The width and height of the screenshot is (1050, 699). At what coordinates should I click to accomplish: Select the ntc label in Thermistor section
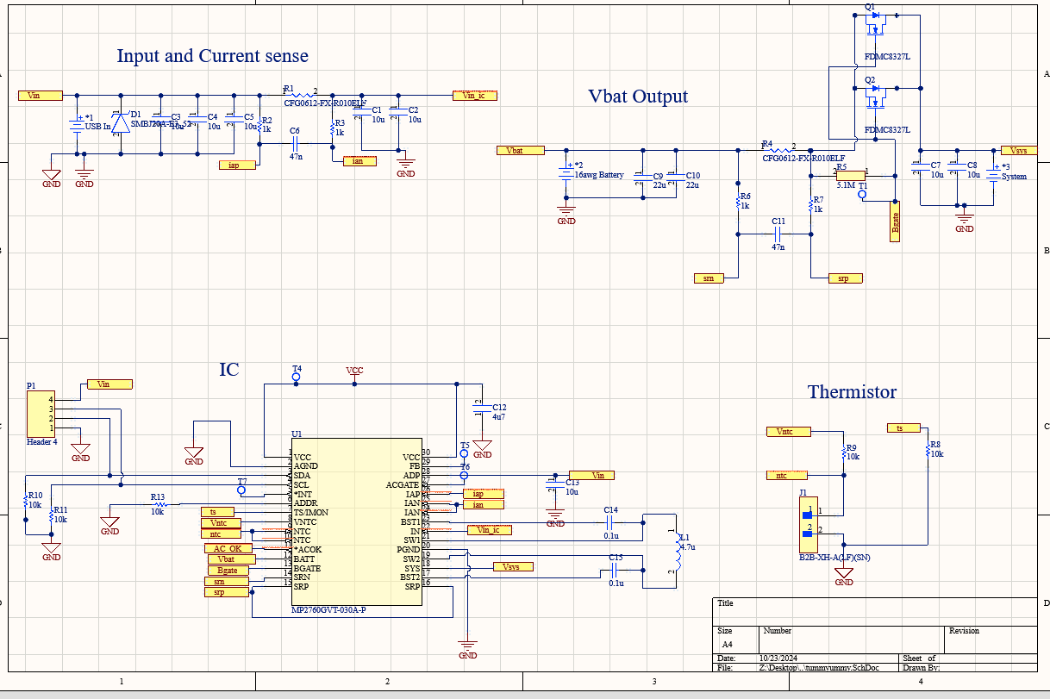pos(787,475)
